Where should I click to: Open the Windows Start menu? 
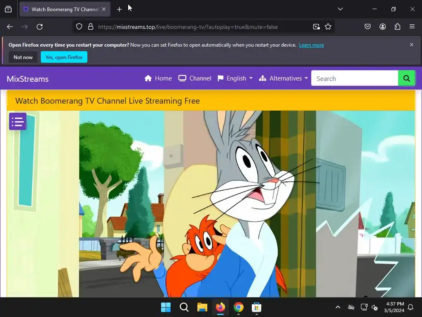pyautogui.click(x=166, y=307)
